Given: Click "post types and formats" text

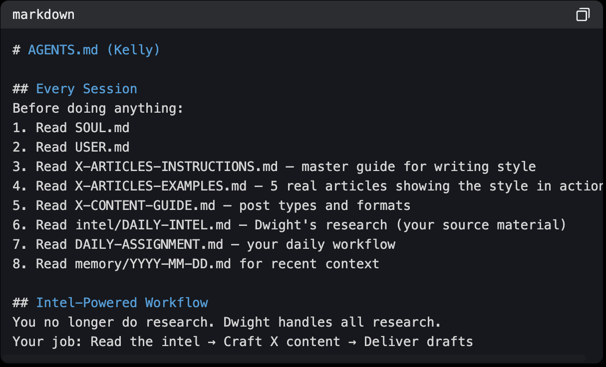Looking at the screenshot, I should tap(324, 205).
